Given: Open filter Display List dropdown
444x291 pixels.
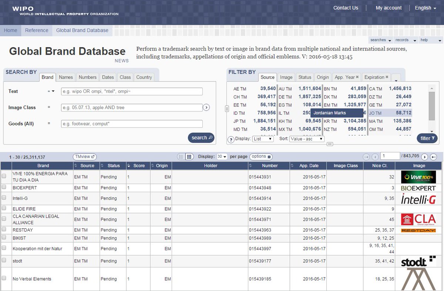Looking at the screenshot, I should [263, 139].
